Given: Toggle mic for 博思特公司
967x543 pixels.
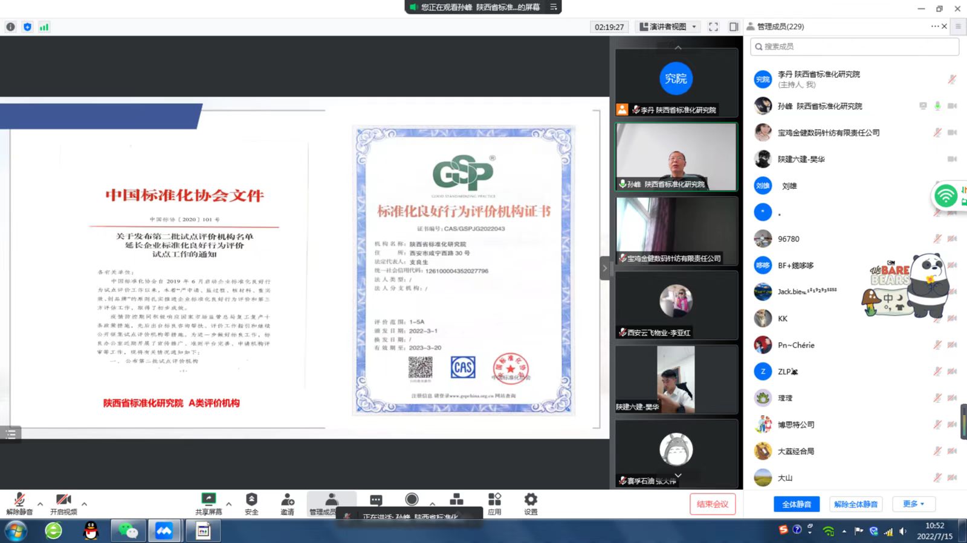Looking at the screenshot, I should click(937, 425).
